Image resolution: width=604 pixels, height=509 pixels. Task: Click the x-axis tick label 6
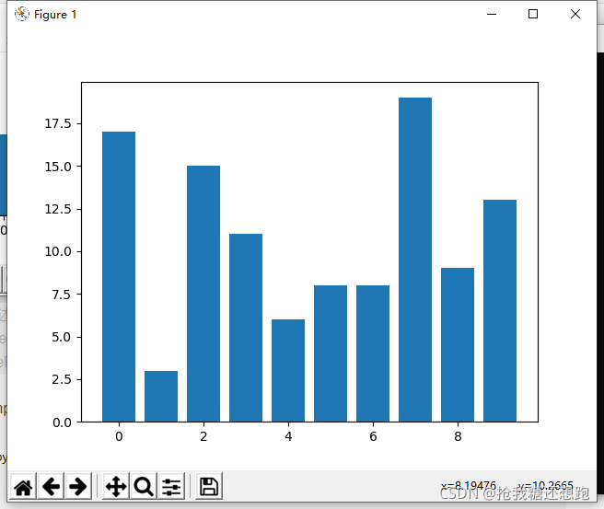373,436
